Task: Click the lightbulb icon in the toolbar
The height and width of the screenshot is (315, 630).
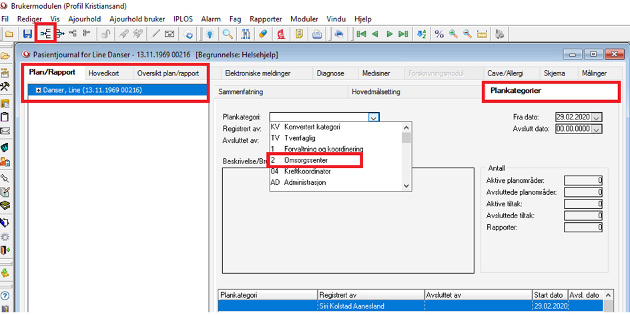Action: pos(210,33)
